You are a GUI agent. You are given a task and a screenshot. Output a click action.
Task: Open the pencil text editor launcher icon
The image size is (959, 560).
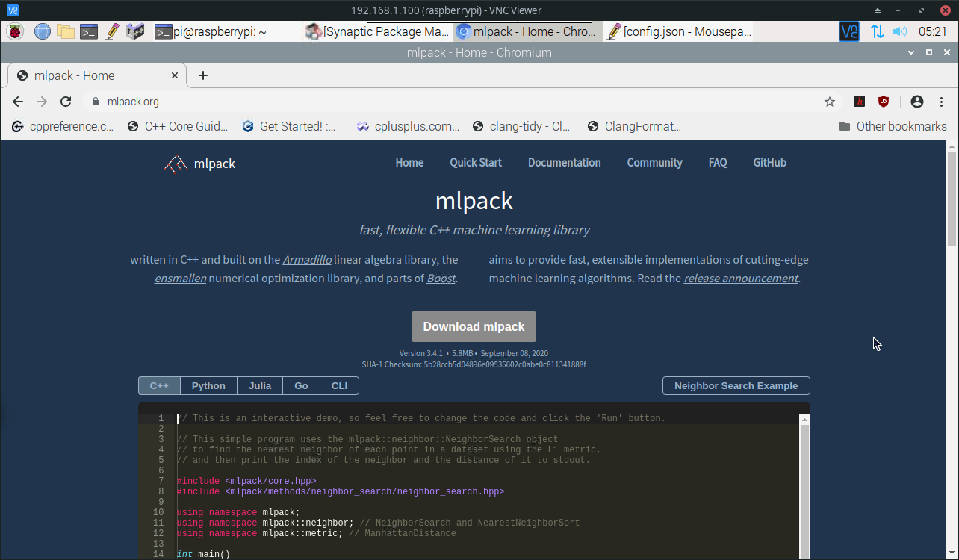tap(113, 31)
